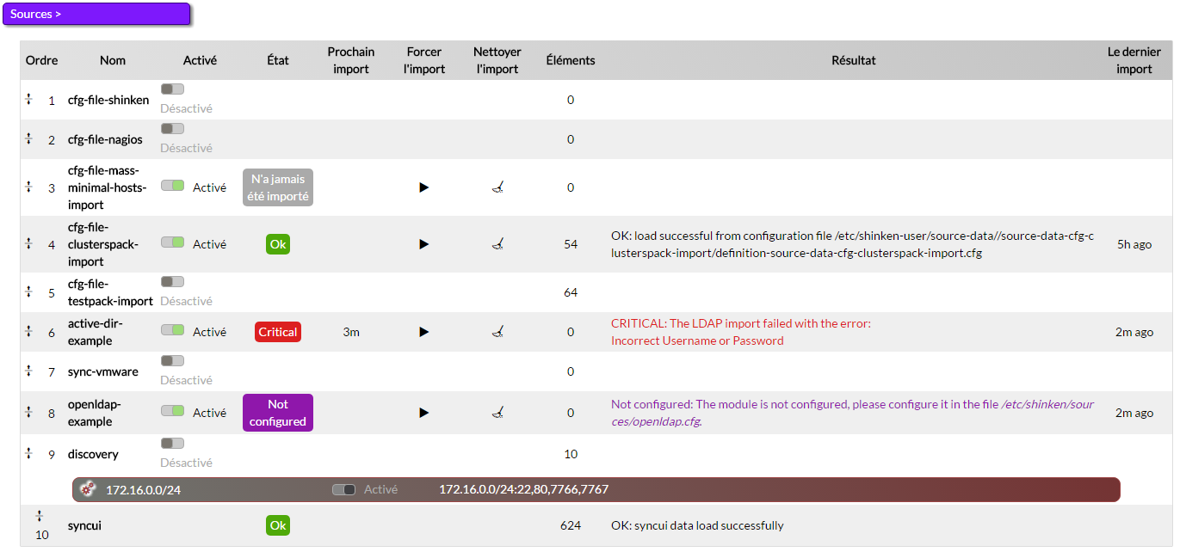This screenshot has width=1180, height=552.
Task: Clean the active-dir-example import
Action: pos(497,332)
